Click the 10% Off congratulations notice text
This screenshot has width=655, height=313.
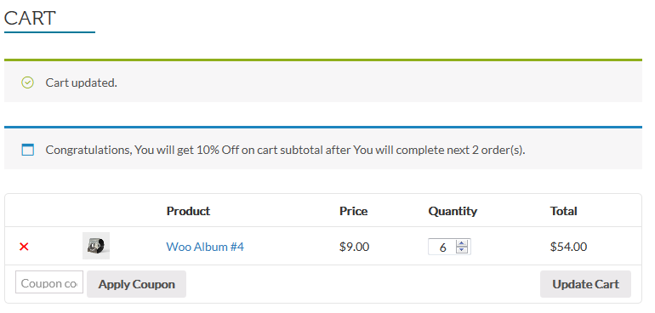[285, 150]
